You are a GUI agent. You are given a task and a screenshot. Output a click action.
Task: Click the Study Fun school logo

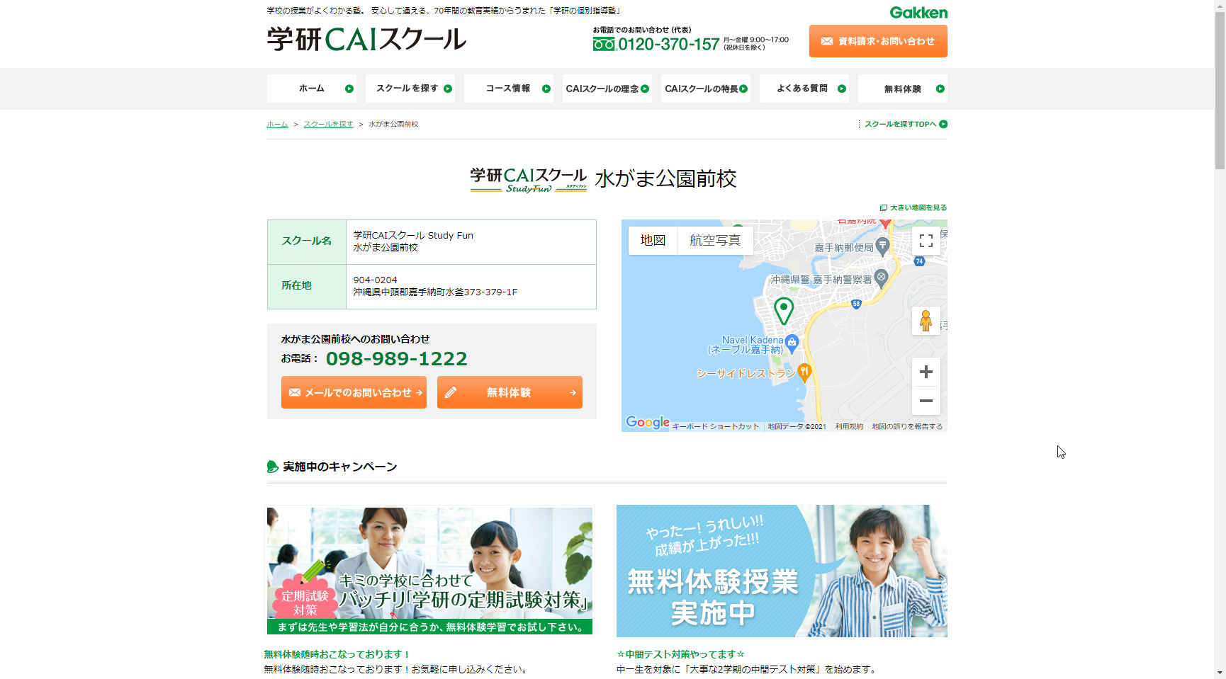point(529,180)
